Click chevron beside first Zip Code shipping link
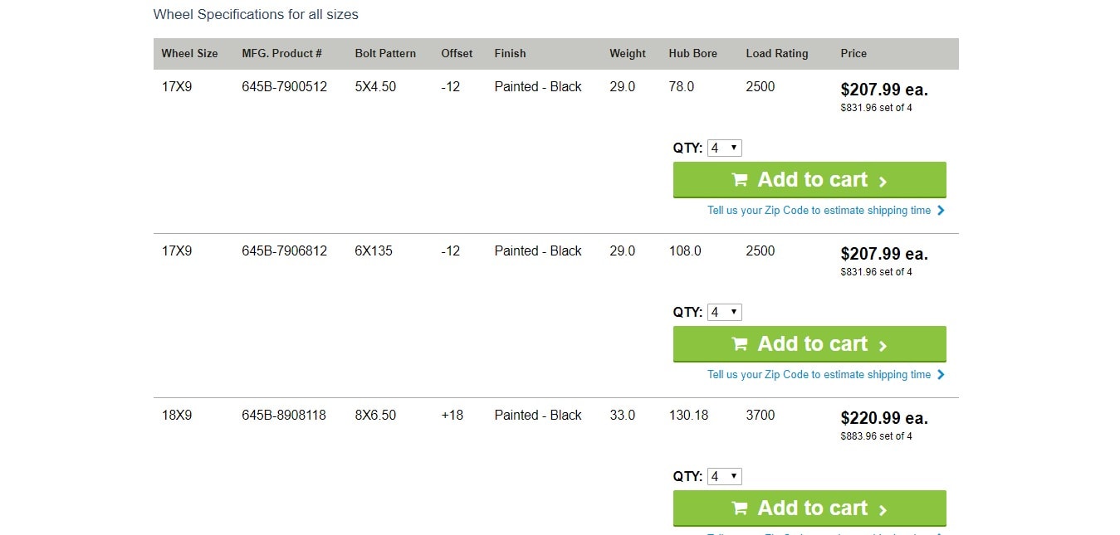The height and width of the screenshot is (535, 1120). [x=941, y=211]
